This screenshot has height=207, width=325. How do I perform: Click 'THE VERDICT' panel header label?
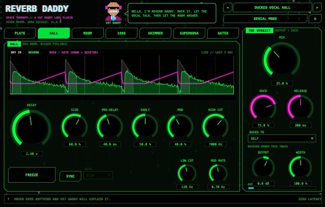tap(260, 30)
